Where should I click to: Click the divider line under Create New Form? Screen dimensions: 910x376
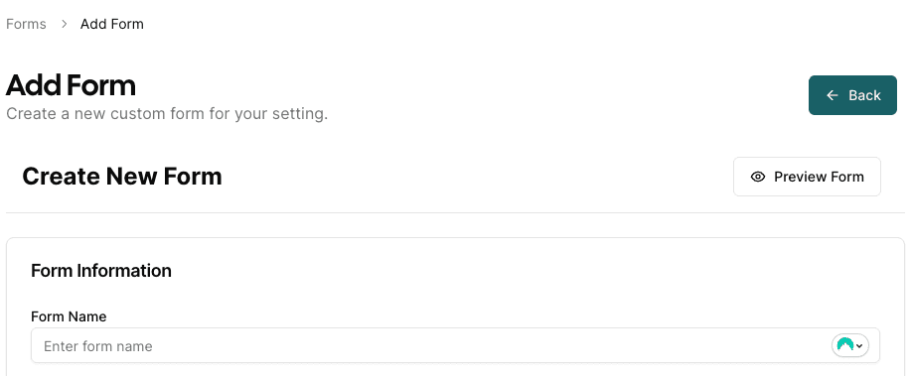(455, 212)
